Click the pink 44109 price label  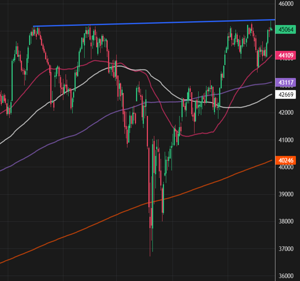pyautogui.click(x=286, y=55)
